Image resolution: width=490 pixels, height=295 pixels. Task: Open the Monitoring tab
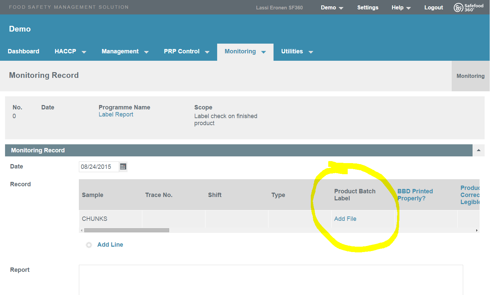pyautogui.click(x=245, y=52)
